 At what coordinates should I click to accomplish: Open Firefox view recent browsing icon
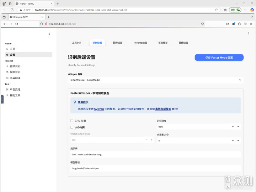click(x=4, y=17)
